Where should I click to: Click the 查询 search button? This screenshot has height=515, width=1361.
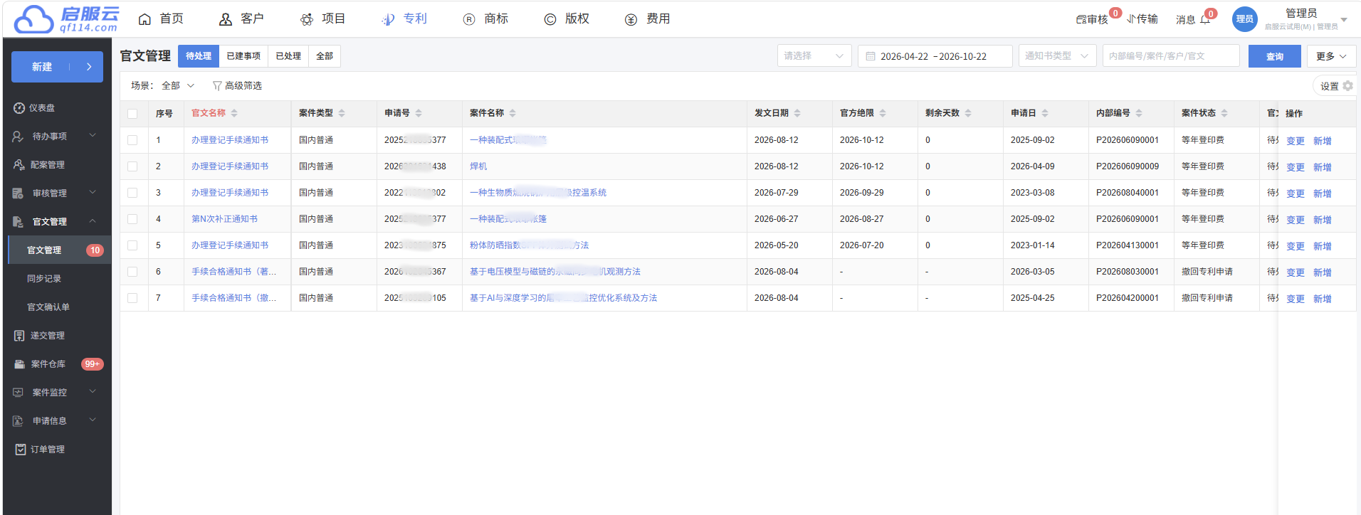(x=1274, y=56)
